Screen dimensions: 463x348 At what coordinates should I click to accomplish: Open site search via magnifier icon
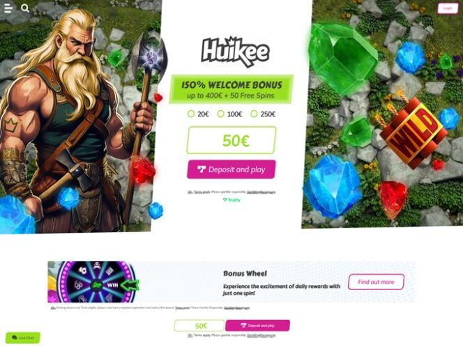(x=25, y=8)
